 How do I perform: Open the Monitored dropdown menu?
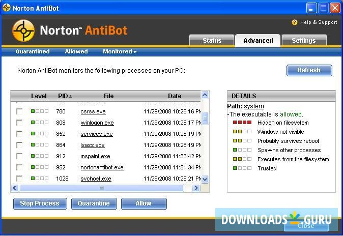click(120, 51)
